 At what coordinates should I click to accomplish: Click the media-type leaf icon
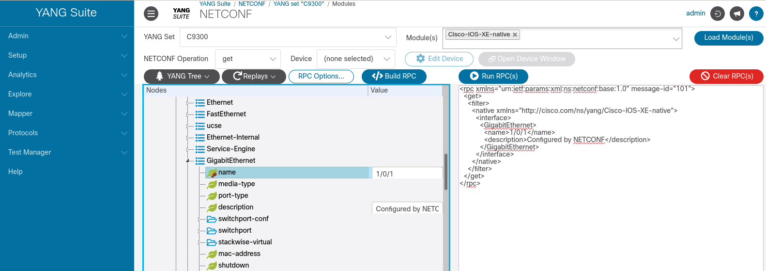pos(212,184)
